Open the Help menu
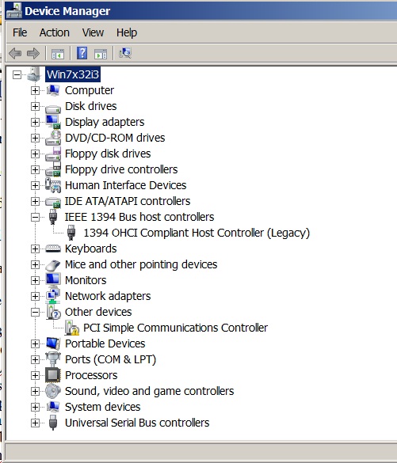397x463 pixels. click(x=127, y=32)
